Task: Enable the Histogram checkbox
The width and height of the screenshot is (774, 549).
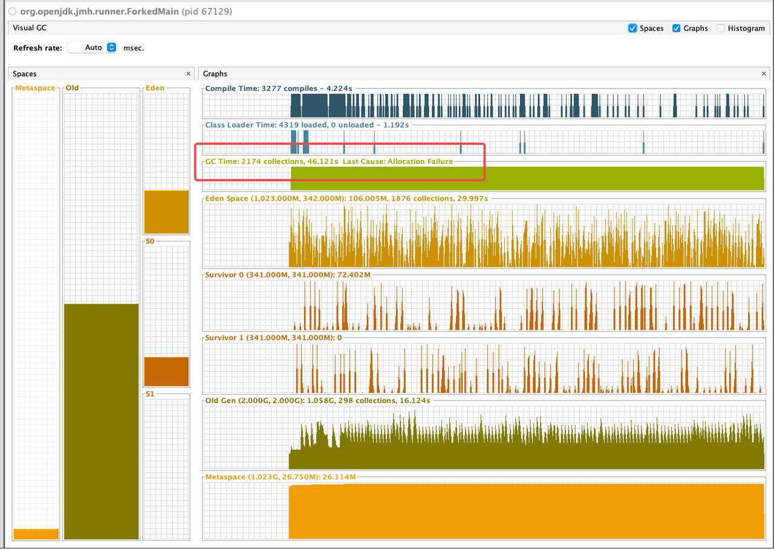Action: 721,28
